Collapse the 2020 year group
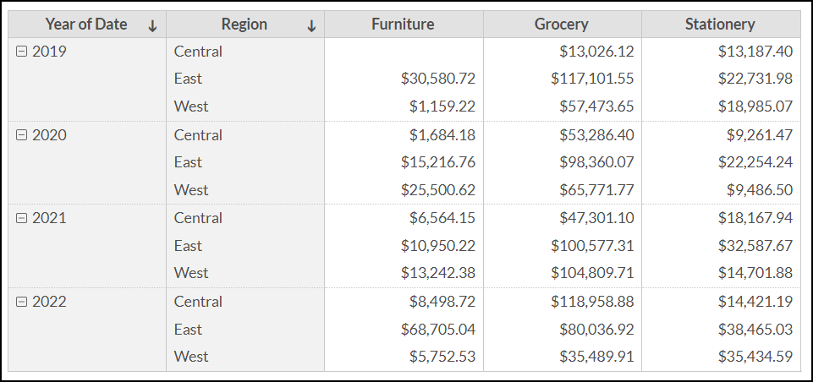Image resolution: width=813 pixels, height=382 pixels. coord(22,135)
